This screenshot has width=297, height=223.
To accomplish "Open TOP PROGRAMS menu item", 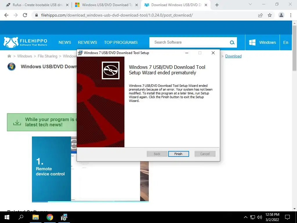I will pyautogui.click(x=121, y=42).
